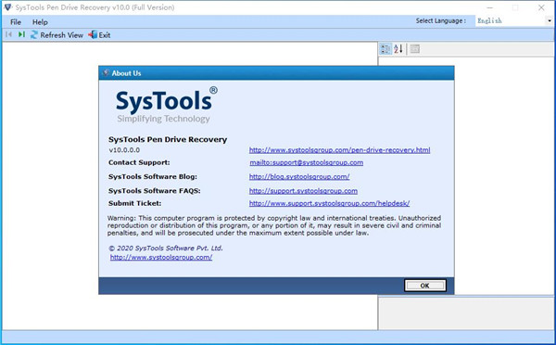Click the 'Contact Support:' label
Screen dimensions: 556x345
click(139, 162)
